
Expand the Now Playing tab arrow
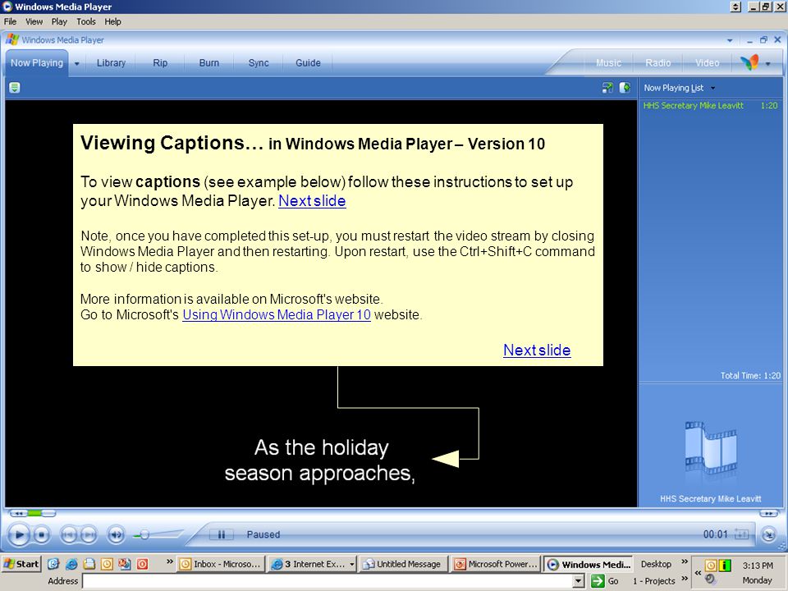(77, 64)
